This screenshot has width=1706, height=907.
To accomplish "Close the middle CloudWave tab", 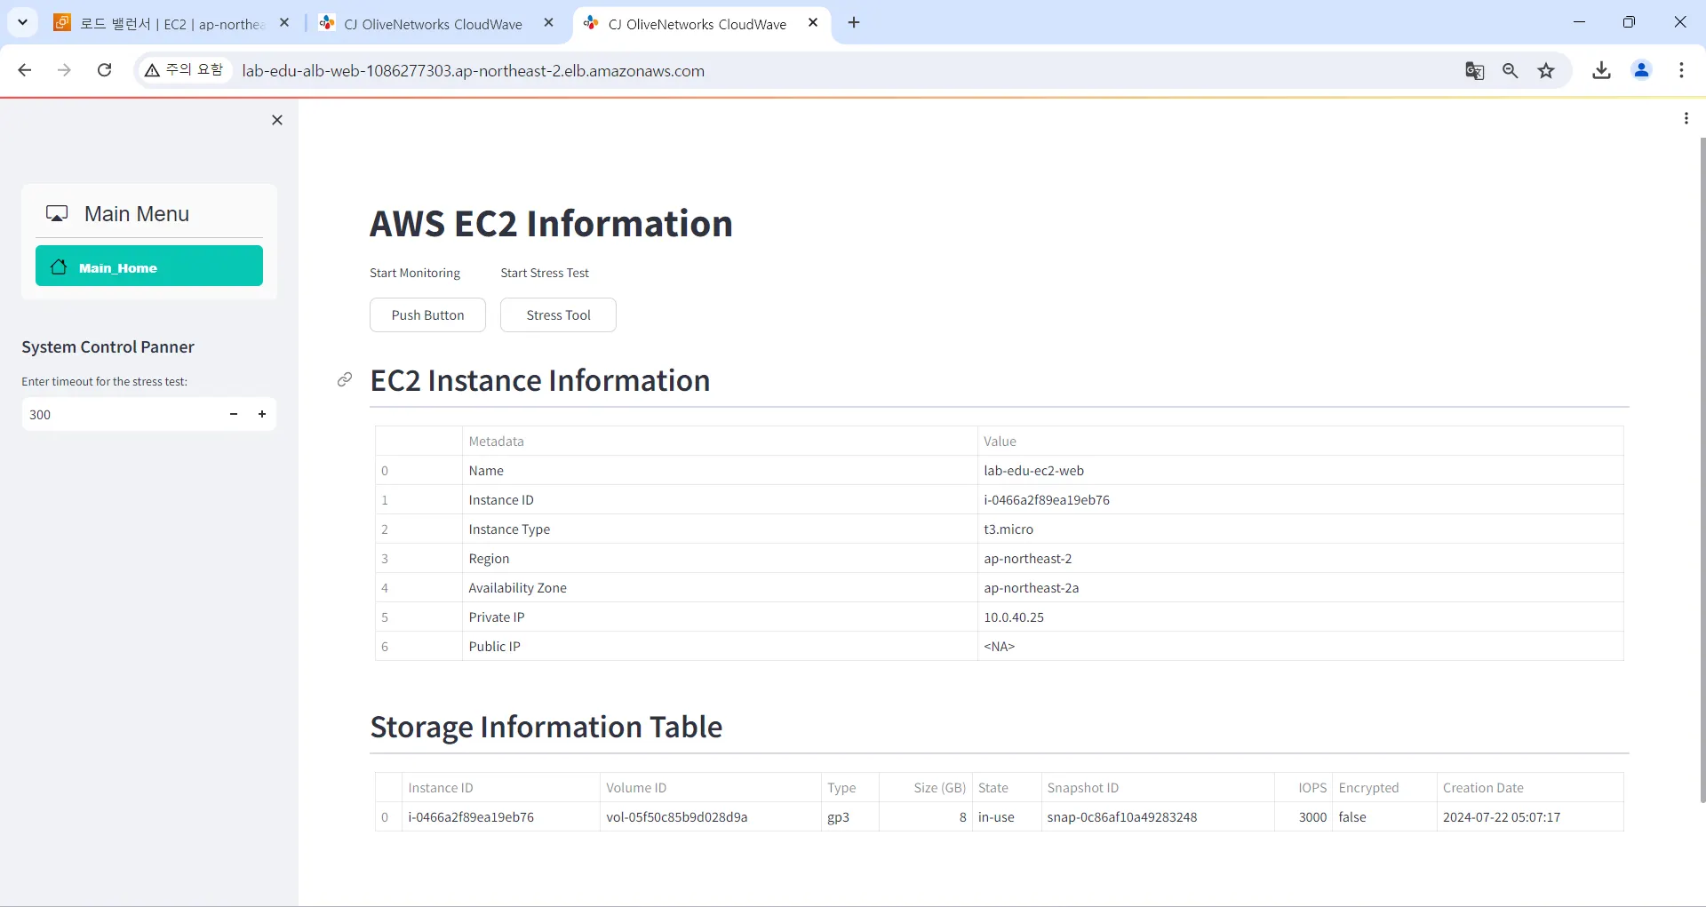I will (549, 23).
